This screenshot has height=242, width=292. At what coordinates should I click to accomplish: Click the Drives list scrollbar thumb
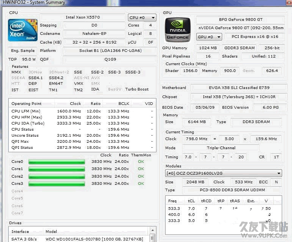[153, 238]
